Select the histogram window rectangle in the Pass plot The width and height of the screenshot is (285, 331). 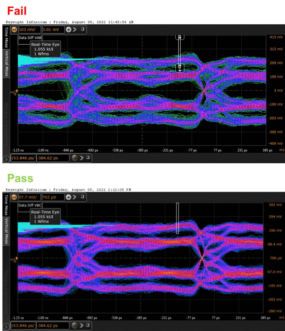[x=177, y=218]
